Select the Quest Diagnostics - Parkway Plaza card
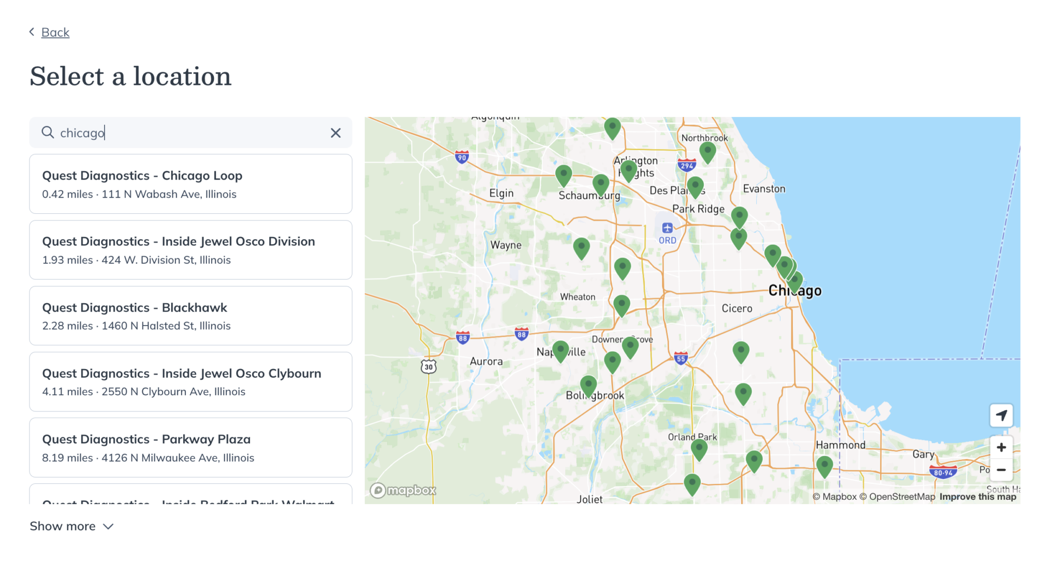The image size is (1060, 563). 190,448
